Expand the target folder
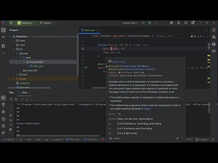This screenshot has height=163, width=218. pyautogui.click(x=14, y=79)
